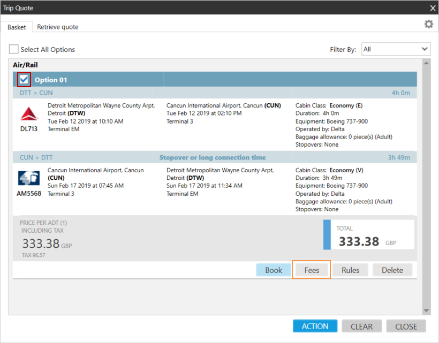Open settings via the gear icon

click(x=428, y=24)
